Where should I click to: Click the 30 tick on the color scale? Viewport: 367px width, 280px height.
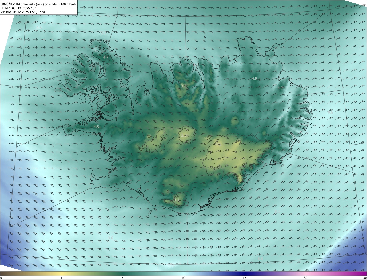tap(306, 278)
